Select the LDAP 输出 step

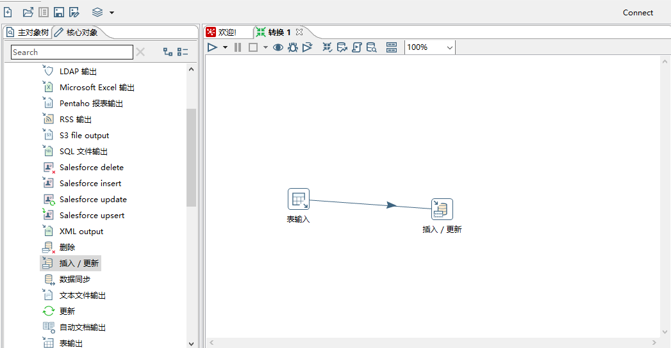70,71
